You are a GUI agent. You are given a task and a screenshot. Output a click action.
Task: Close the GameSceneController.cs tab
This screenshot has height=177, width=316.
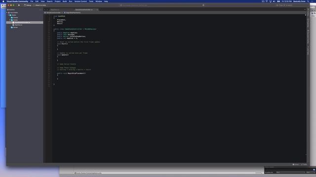click(97, 10)
